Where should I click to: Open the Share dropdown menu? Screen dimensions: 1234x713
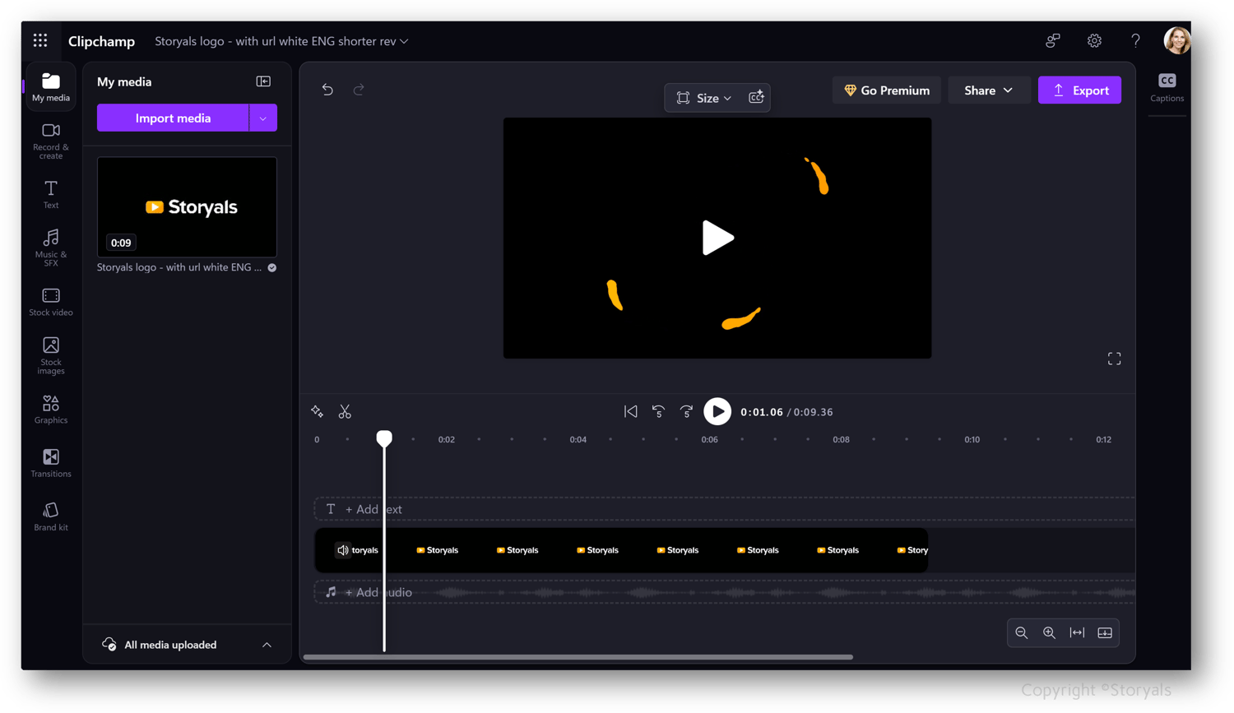coord(988,90)
